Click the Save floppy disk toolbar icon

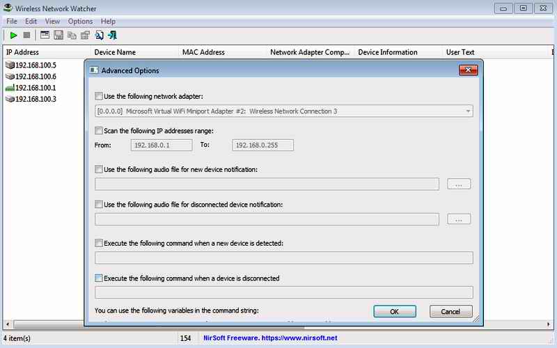coord(58,35)
